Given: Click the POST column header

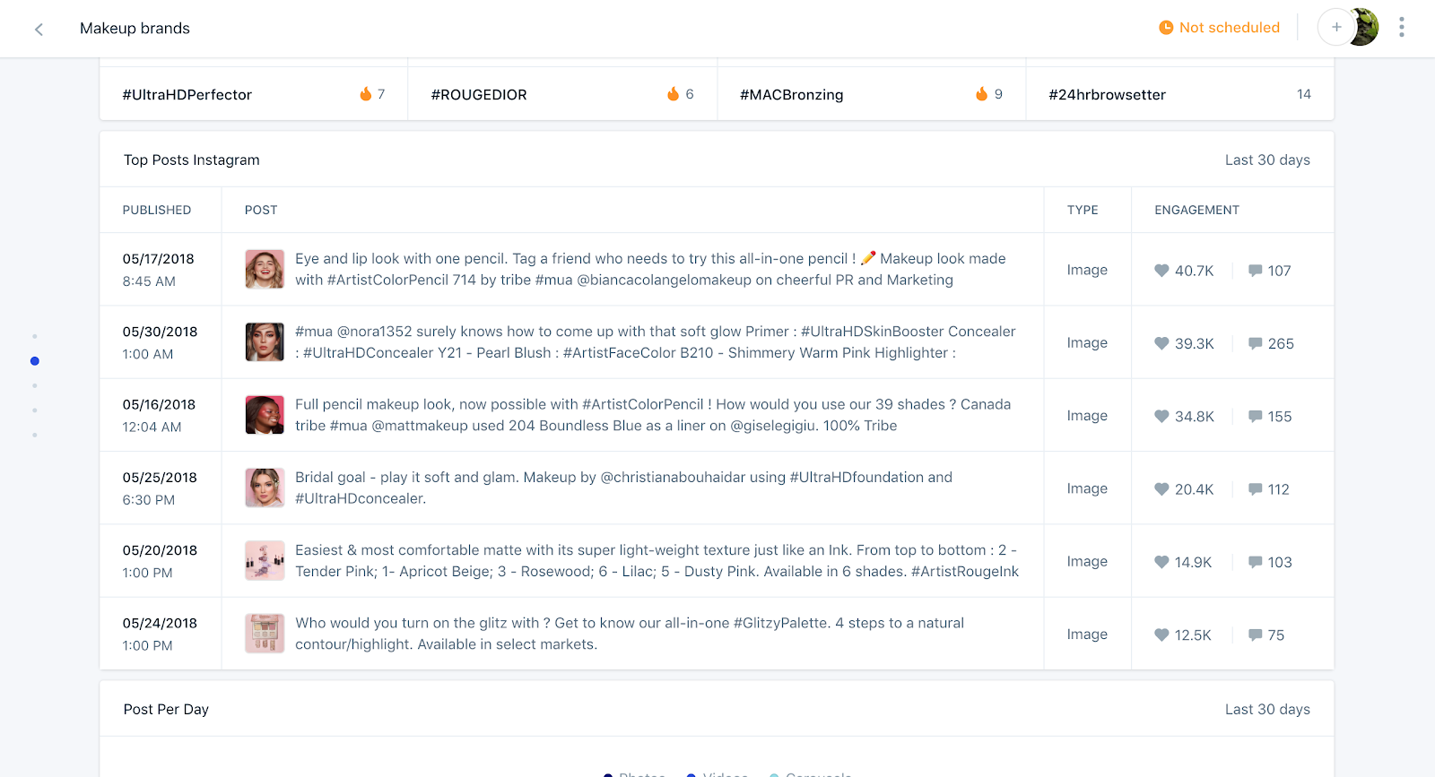Looking at the screenshot, I should click(261, 210).
